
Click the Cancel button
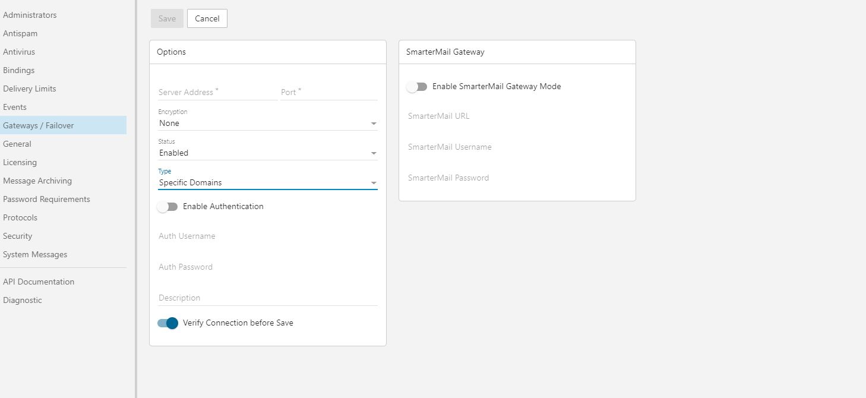coord(207,18)
